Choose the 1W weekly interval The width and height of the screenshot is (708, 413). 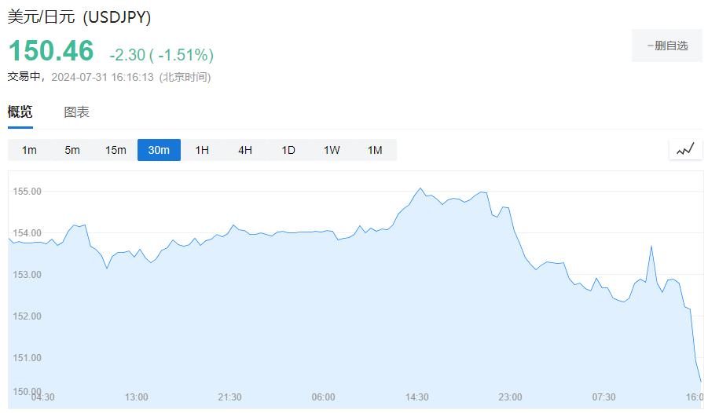(x=332, y=150)
